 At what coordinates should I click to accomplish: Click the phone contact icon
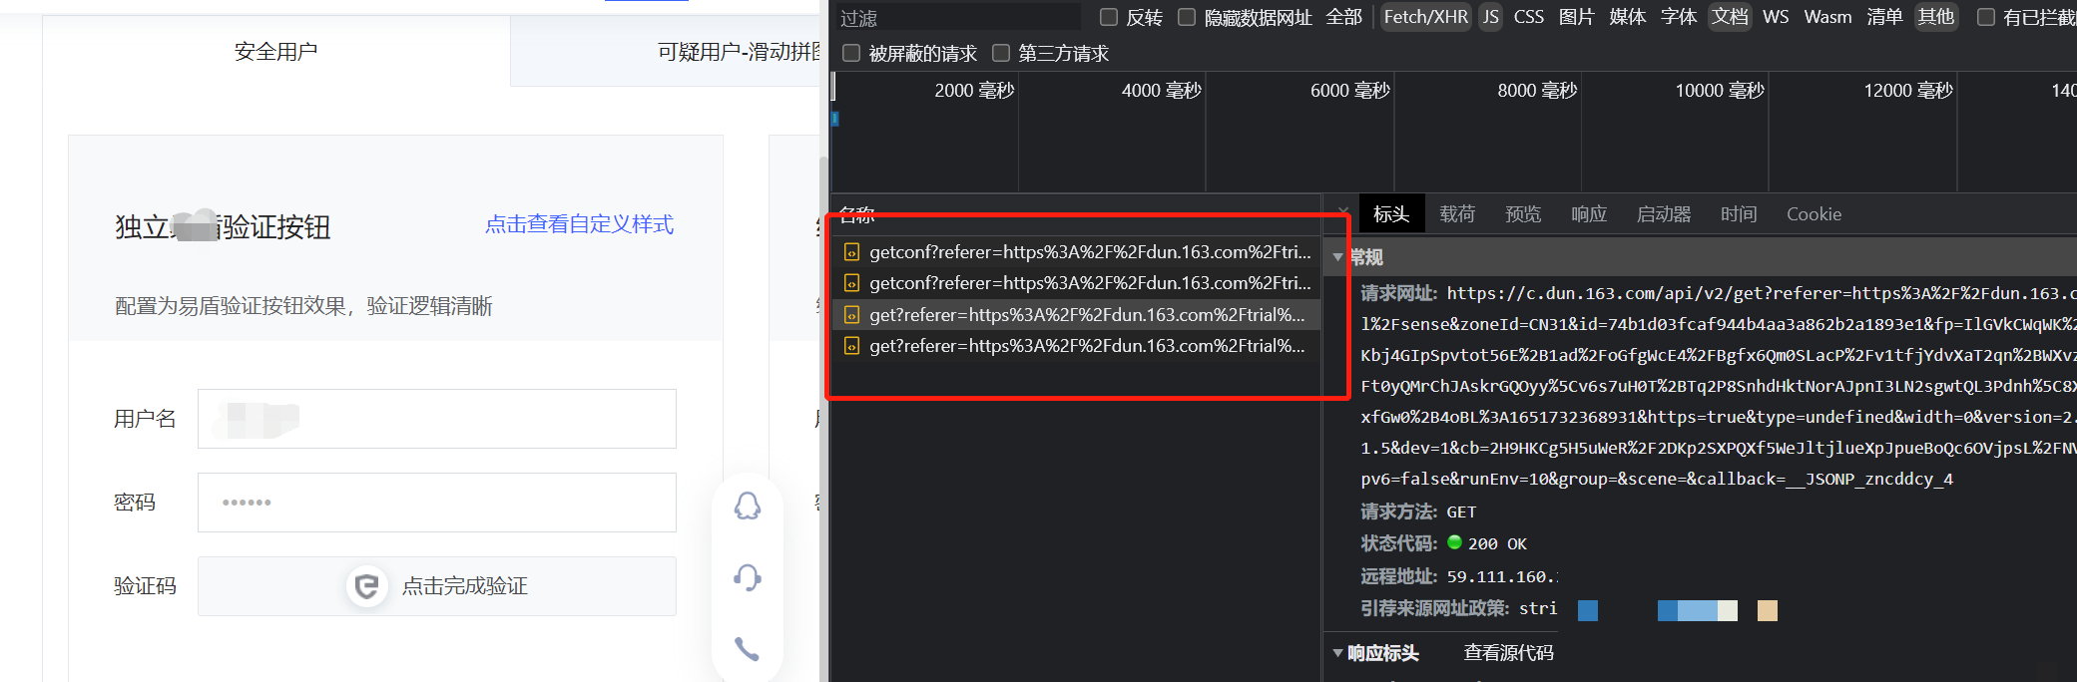(748, 649)
